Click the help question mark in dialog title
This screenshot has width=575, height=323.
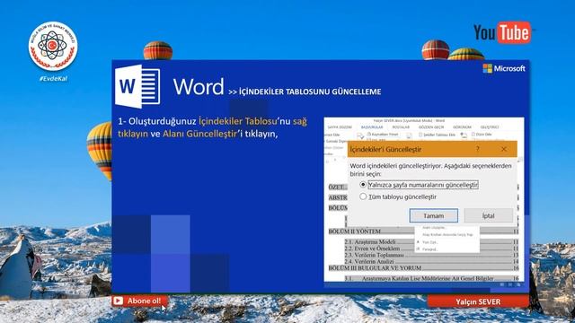(477, 149)
